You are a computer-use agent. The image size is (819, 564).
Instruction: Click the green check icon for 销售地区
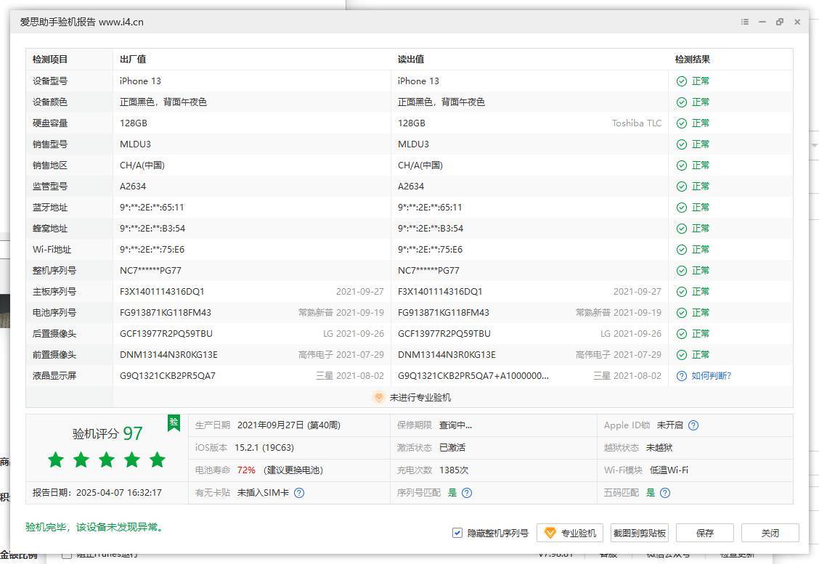[x=682, y=165]
